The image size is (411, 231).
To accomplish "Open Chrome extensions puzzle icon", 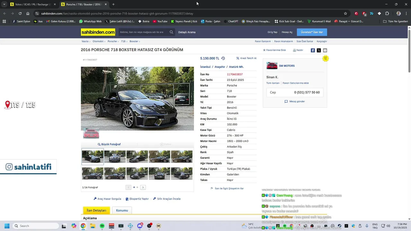I will pyautogui.click(x=387, y=13).
